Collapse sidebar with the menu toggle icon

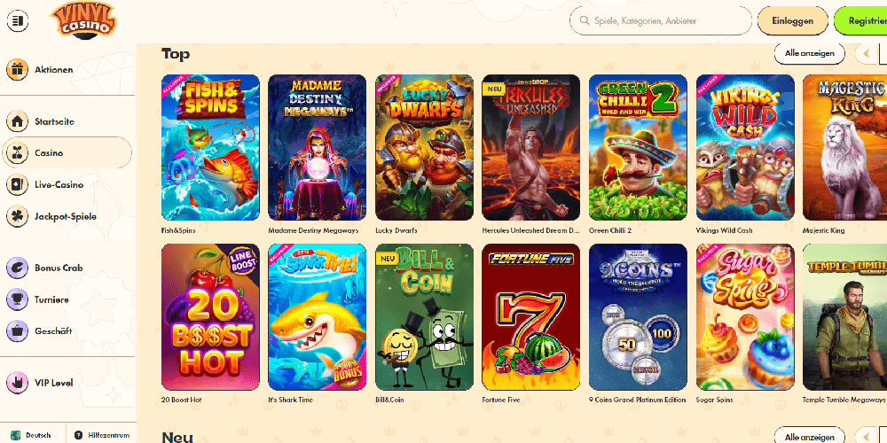click(18, 21)
